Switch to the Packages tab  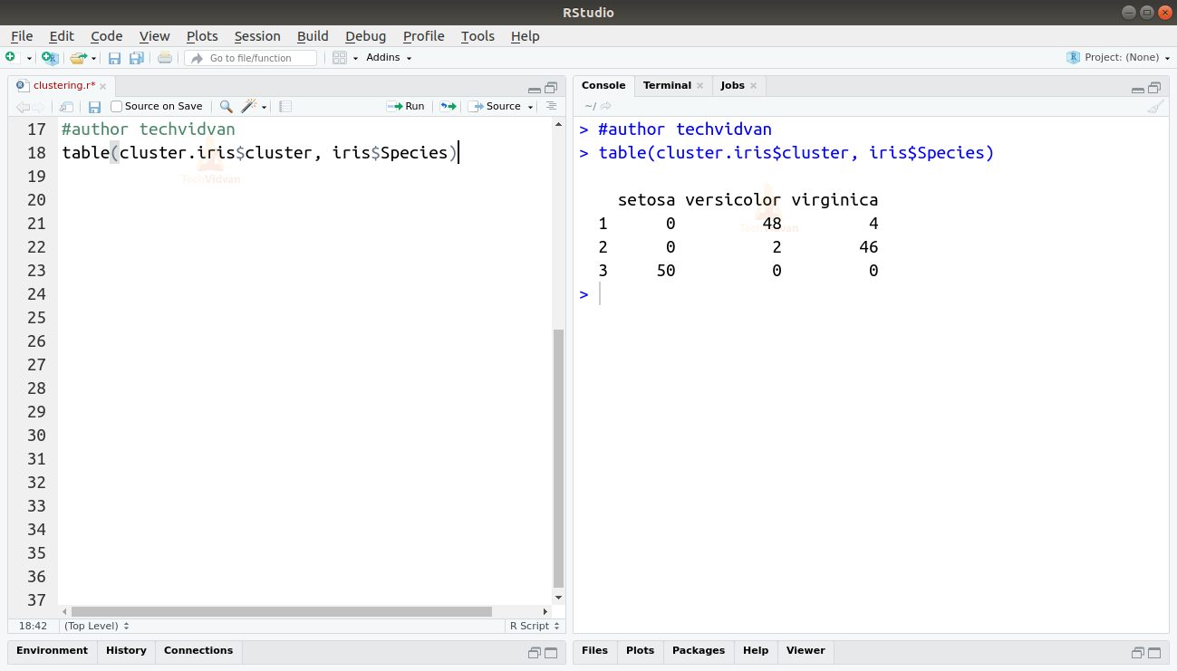[x=699, y=650]
